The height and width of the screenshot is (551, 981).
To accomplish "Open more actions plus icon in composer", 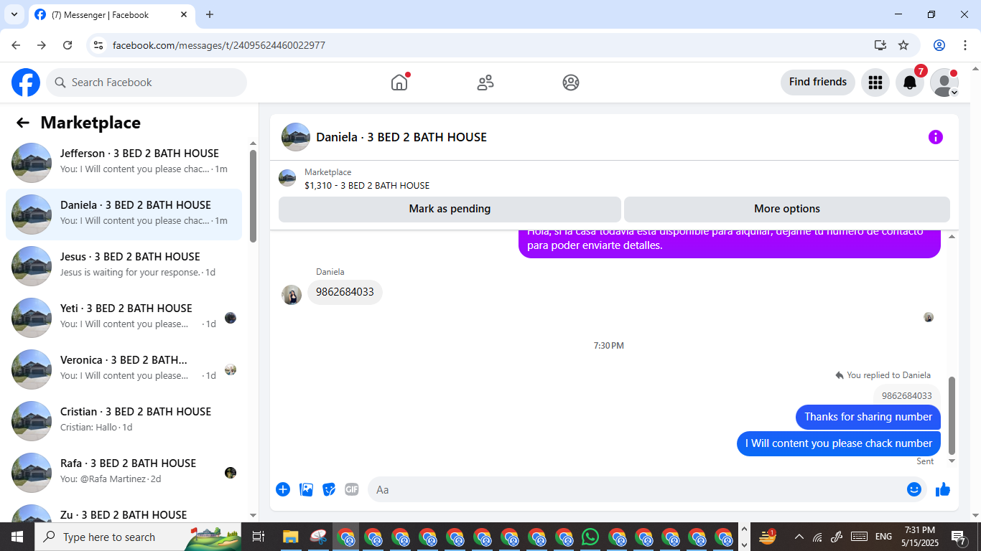I will click(x=283, y=489).
